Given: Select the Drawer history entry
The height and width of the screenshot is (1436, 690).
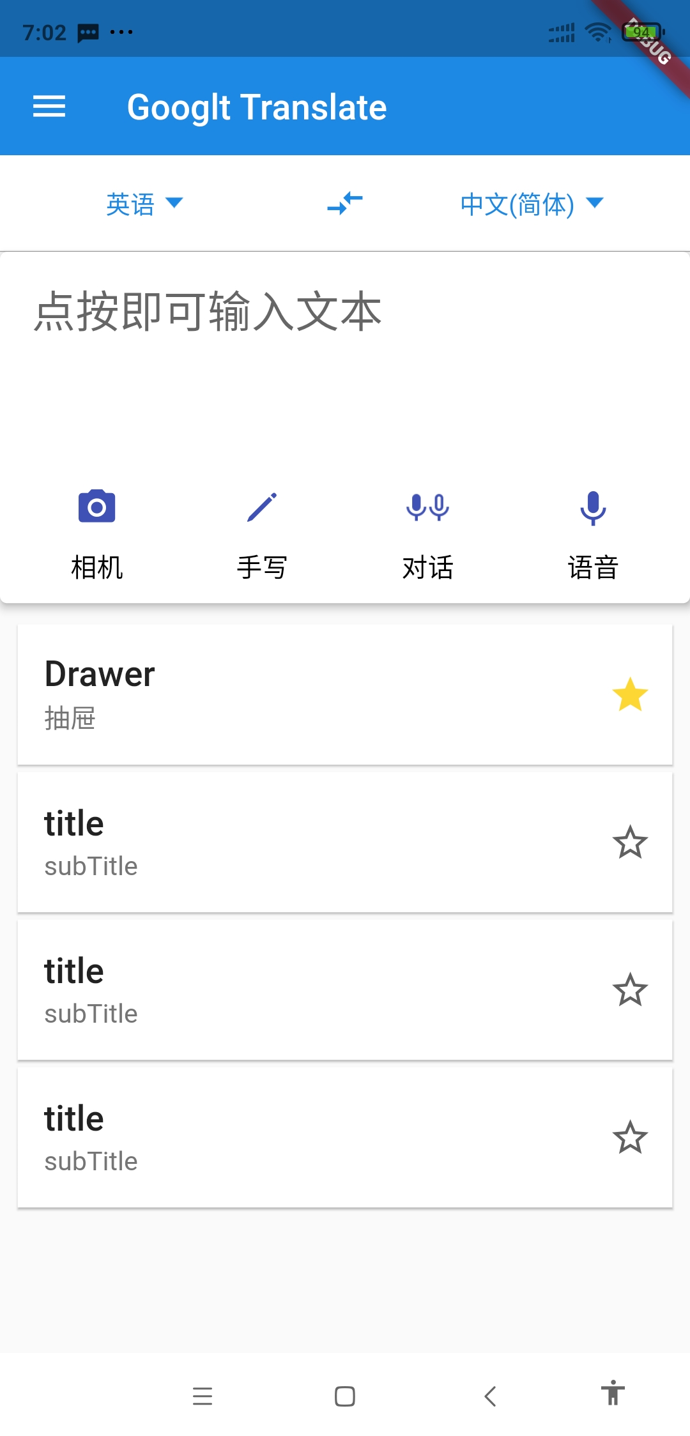Looking at the screenshot, I should coord(256,693).
